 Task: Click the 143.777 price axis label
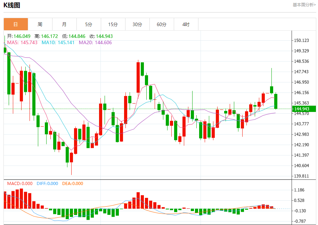301,124
